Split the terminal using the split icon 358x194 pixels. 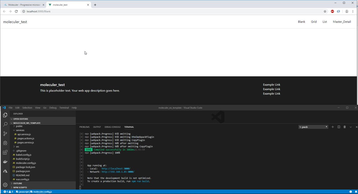[339, 127]
